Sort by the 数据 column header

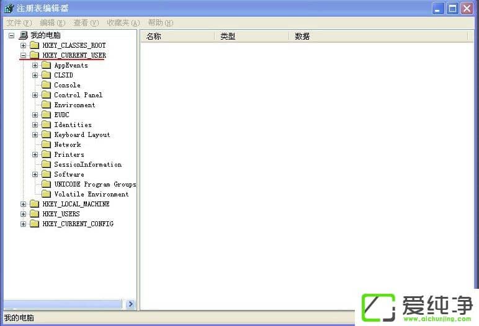click(378, 37)
